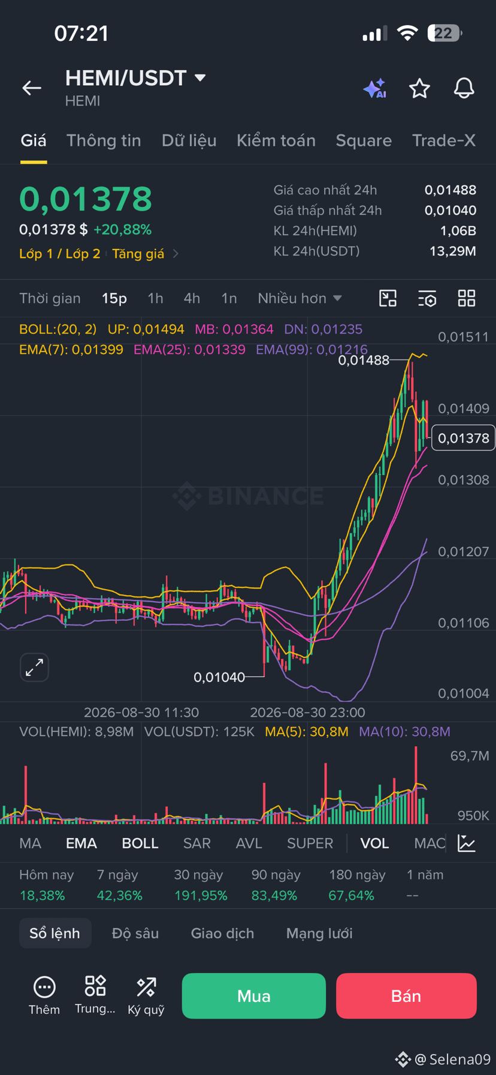Switch to Thông tin tab

tap(104, 140)
